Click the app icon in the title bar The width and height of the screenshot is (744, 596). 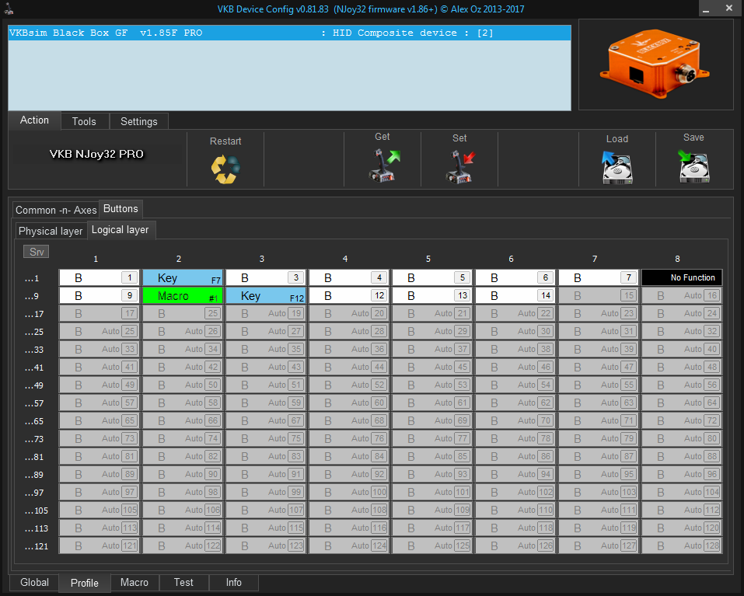coord(9,9)
